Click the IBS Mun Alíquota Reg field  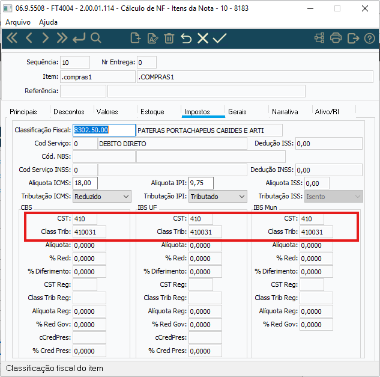pos(316,311)
